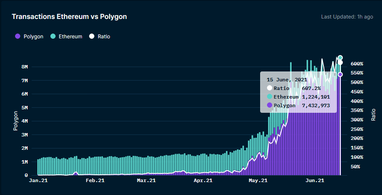Hide the Ethereum series via legend text
The height and width of the screenshot is (195, 382).
pos(70,37)
